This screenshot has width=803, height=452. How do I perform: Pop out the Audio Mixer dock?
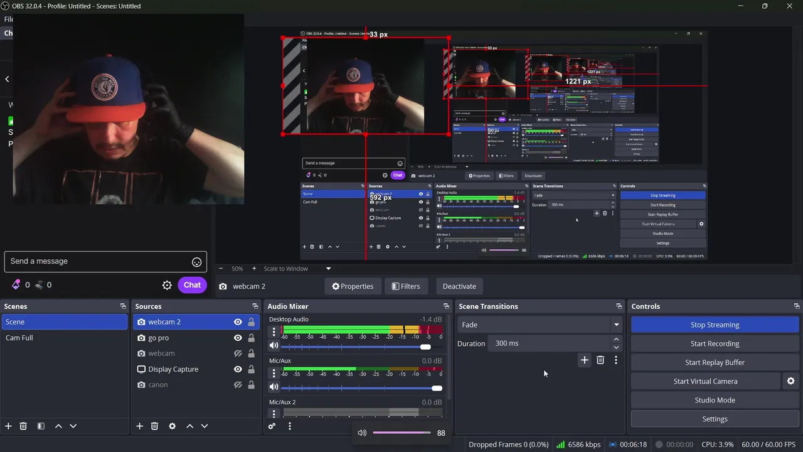tap(446, 306)
